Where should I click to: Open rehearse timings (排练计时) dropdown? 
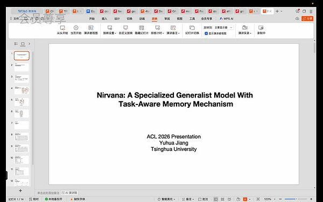click(157, 30)
